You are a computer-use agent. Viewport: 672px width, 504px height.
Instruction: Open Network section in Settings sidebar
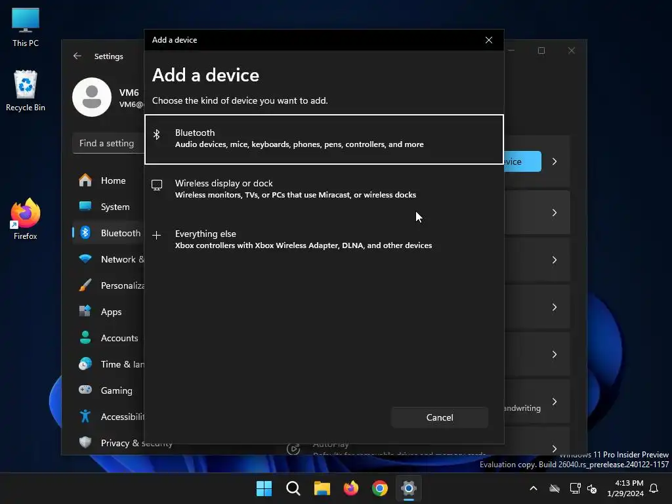(x=109, y=259)
